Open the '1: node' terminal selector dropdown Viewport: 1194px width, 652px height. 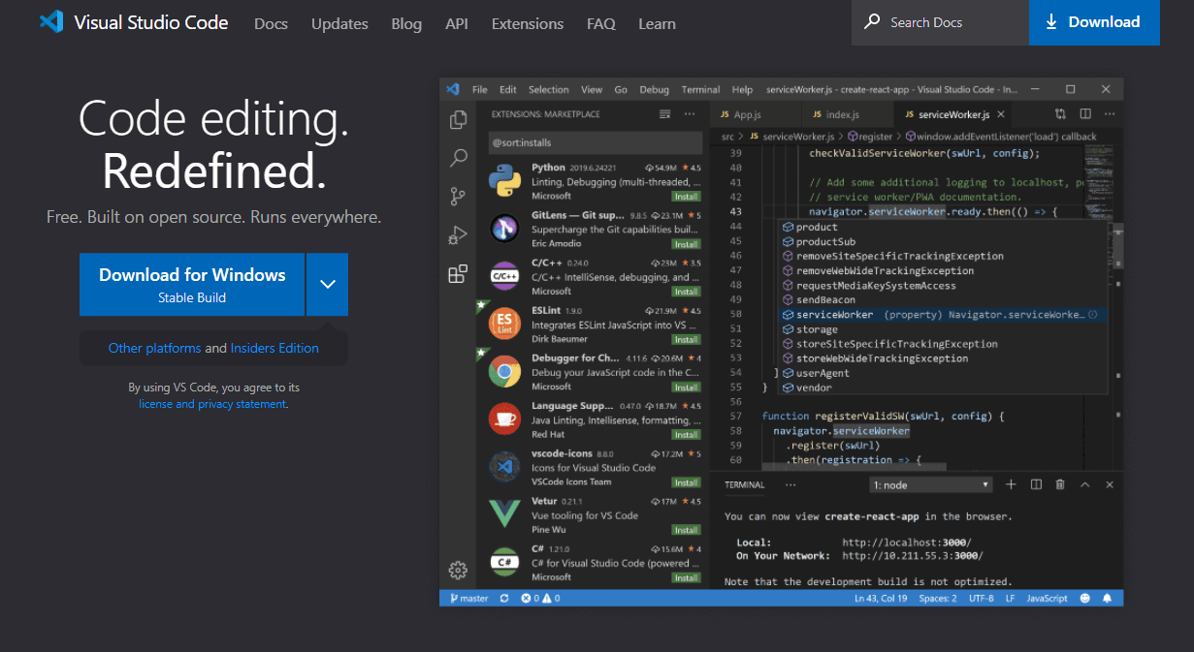click(930, 484)
